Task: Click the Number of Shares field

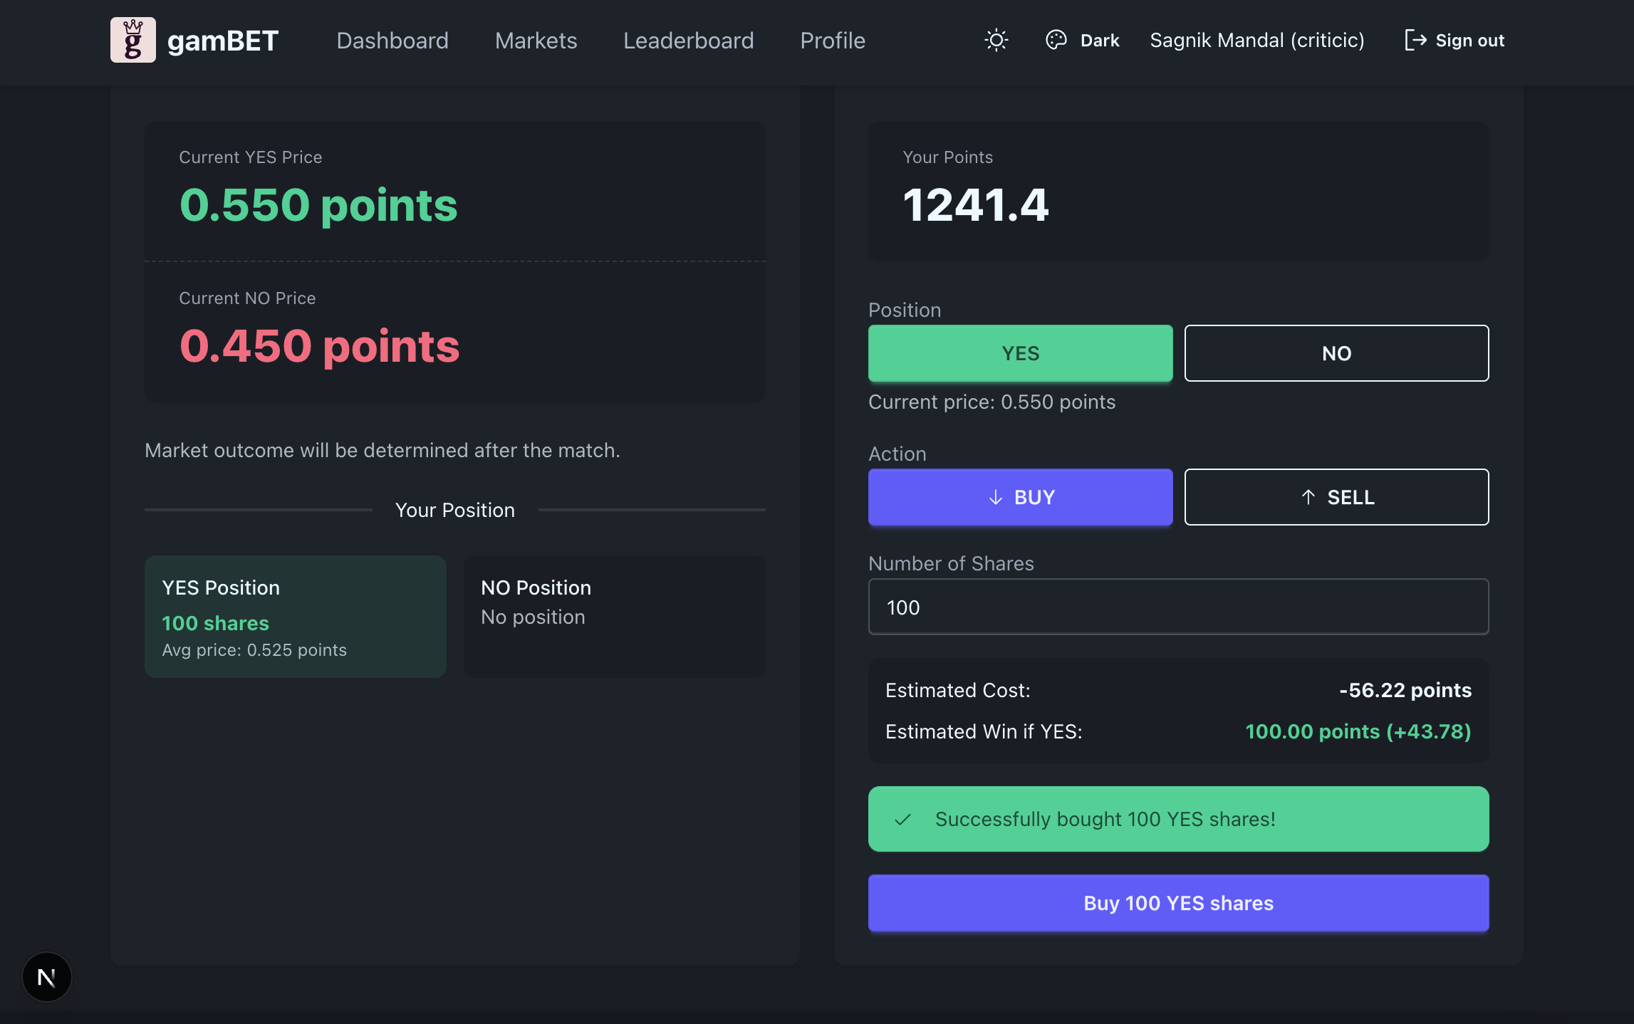Action: (1178, 607)
